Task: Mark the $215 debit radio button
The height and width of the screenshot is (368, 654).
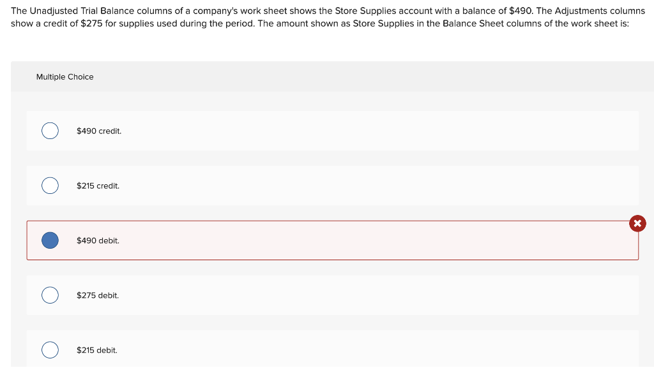Action: coord(50,350)
